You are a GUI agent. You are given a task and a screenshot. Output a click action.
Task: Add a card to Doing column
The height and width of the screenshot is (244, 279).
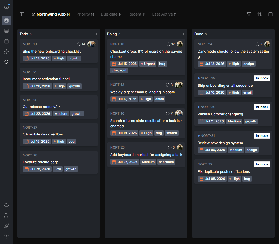[x=184, y=34]
